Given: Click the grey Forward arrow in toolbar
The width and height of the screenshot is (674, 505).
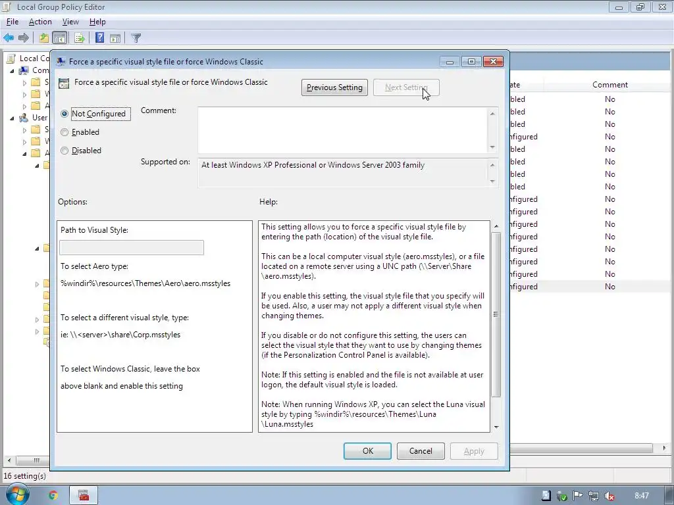Looking at the screenshot, I should pos(24,37).
